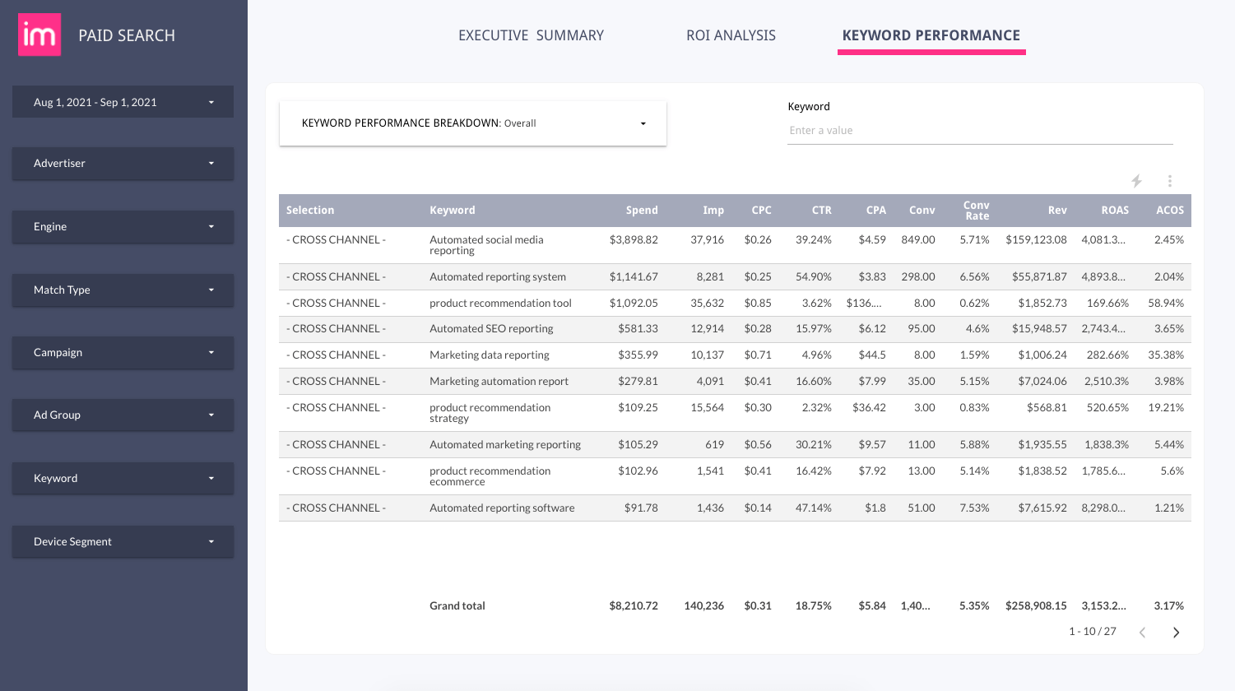Open the Keyword Performance Breakdown selector

[473, 123]
